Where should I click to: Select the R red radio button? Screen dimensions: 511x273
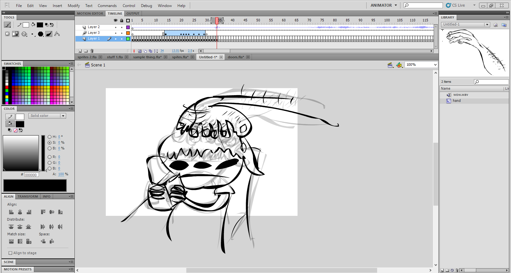pos(50,157)
